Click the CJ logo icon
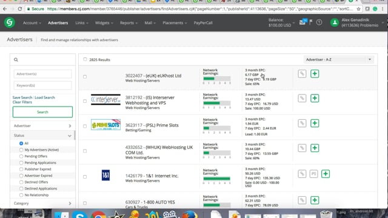Image resolution: width=388 pixels, height=218 pixels. (10, 22)
